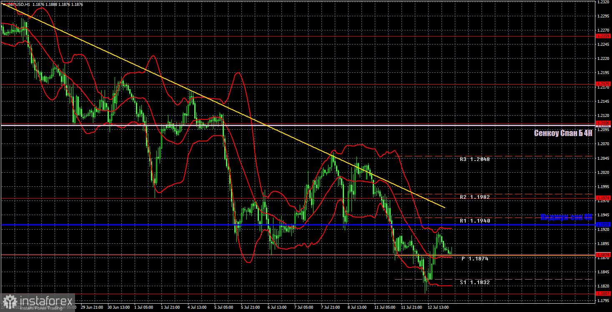Click the 7 Jul 05:00 time label
This screenshot has width=612, height=312.
[303, 307]
